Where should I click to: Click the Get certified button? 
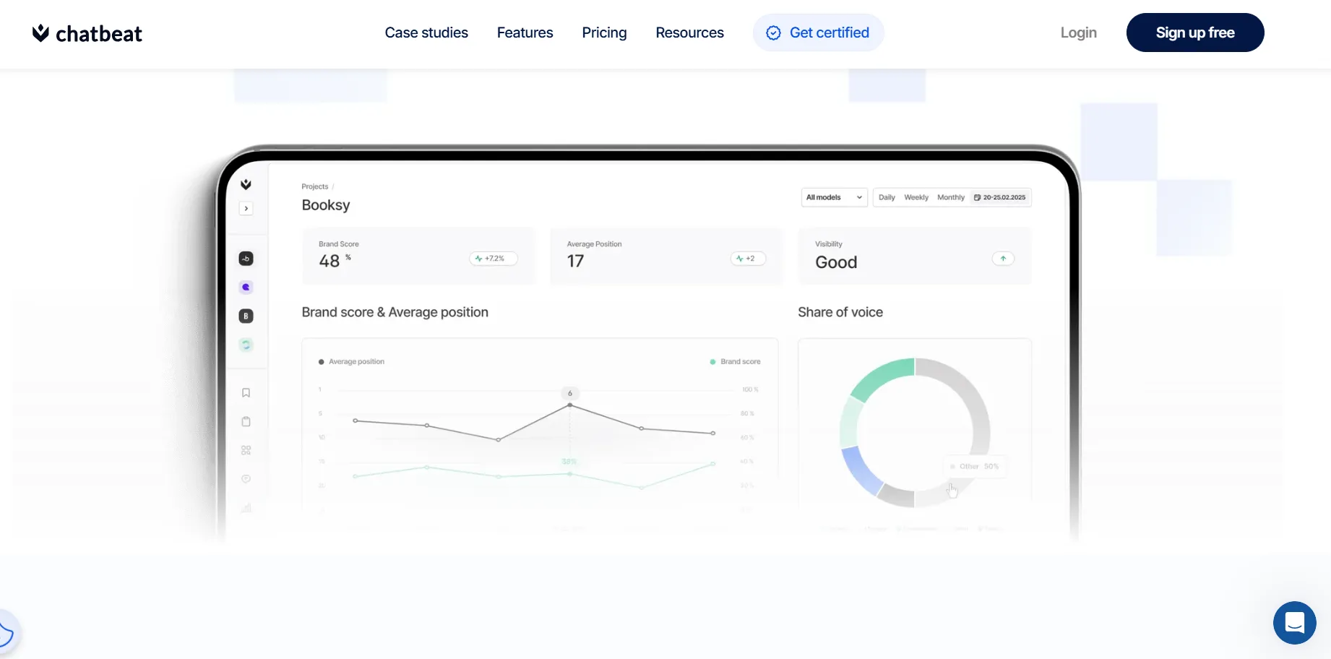tap(818, 33)
